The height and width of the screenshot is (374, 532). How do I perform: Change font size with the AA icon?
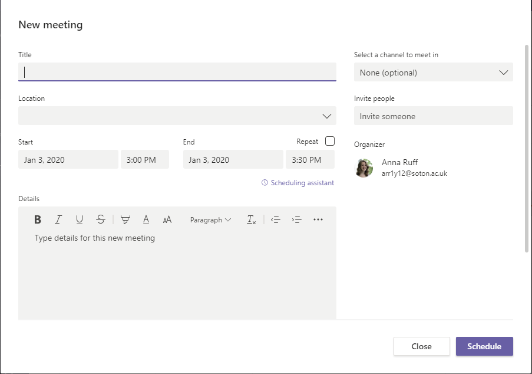tap(167, 219)
